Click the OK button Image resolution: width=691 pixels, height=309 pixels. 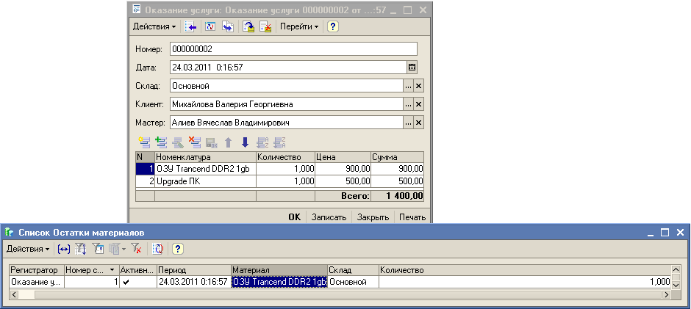pos(294,217)
